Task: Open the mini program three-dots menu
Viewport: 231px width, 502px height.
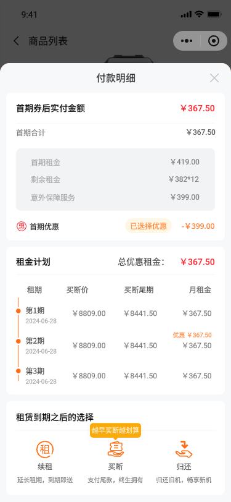Action: 186,41
